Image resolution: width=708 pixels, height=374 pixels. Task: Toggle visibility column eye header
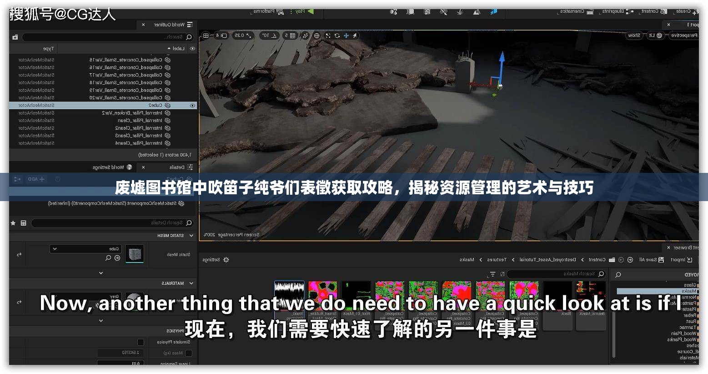click(x=192, y=48)
